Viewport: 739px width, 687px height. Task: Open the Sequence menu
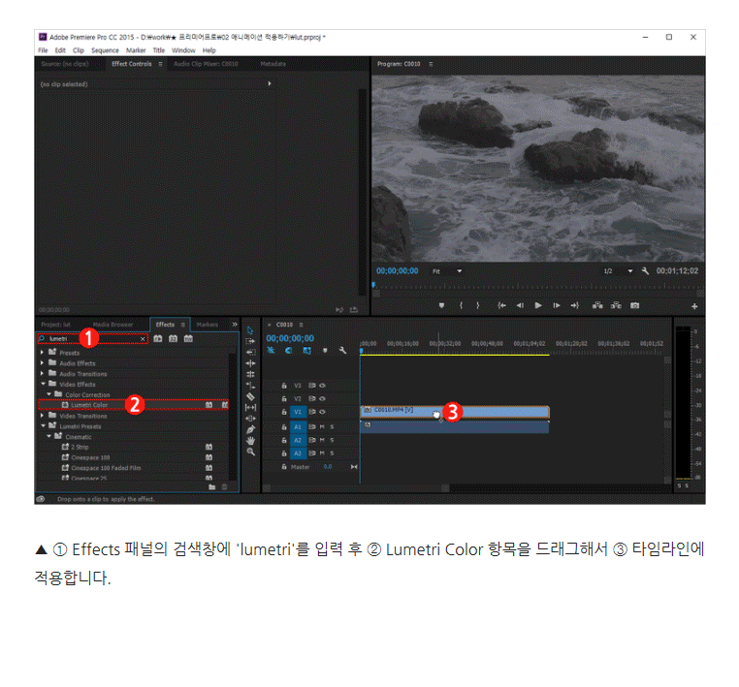pos(105,50)
